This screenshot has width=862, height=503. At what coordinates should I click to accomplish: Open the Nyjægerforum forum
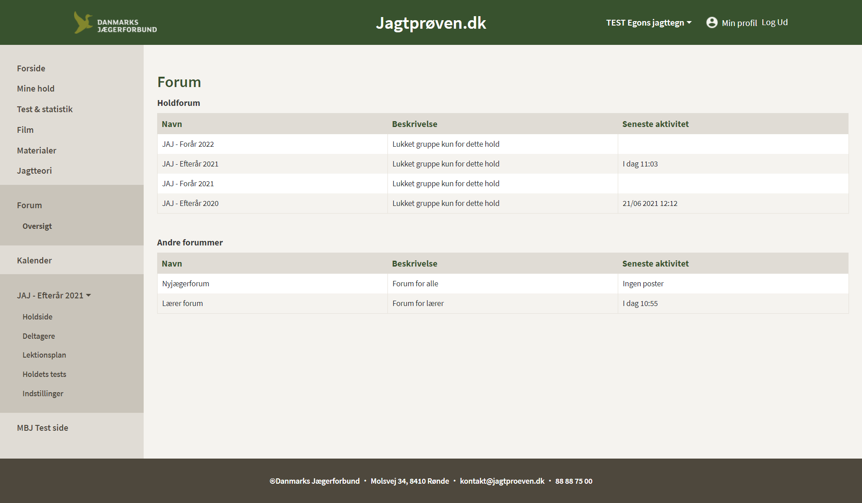pos(185,284)
